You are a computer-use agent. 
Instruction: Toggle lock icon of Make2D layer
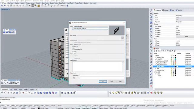point(173,72)
